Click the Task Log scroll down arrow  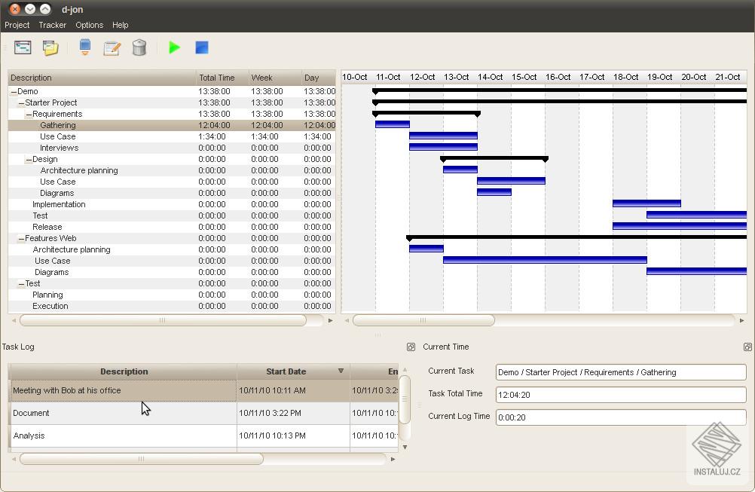(x=405, y=448)
